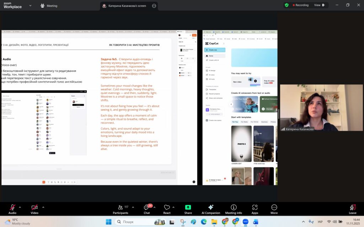This screenshot has width=364, height=227.
Task: Unmute the microphone with Audio button
Action: click(x=12, y=209)
